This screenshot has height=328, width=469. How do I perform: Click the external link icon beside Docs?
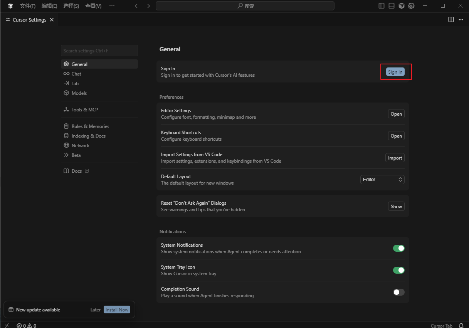87,171
